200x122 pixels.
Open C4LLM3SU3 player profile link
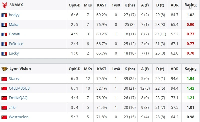(x=19, y=88)
